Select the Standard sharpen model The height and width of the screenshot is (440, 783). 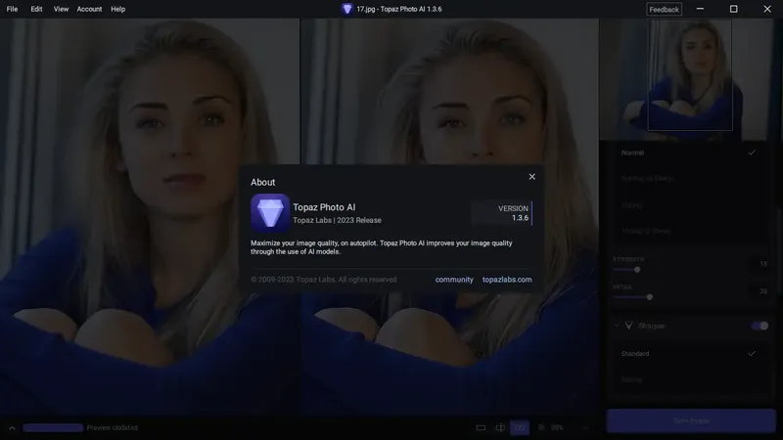[x=689, y=354]
